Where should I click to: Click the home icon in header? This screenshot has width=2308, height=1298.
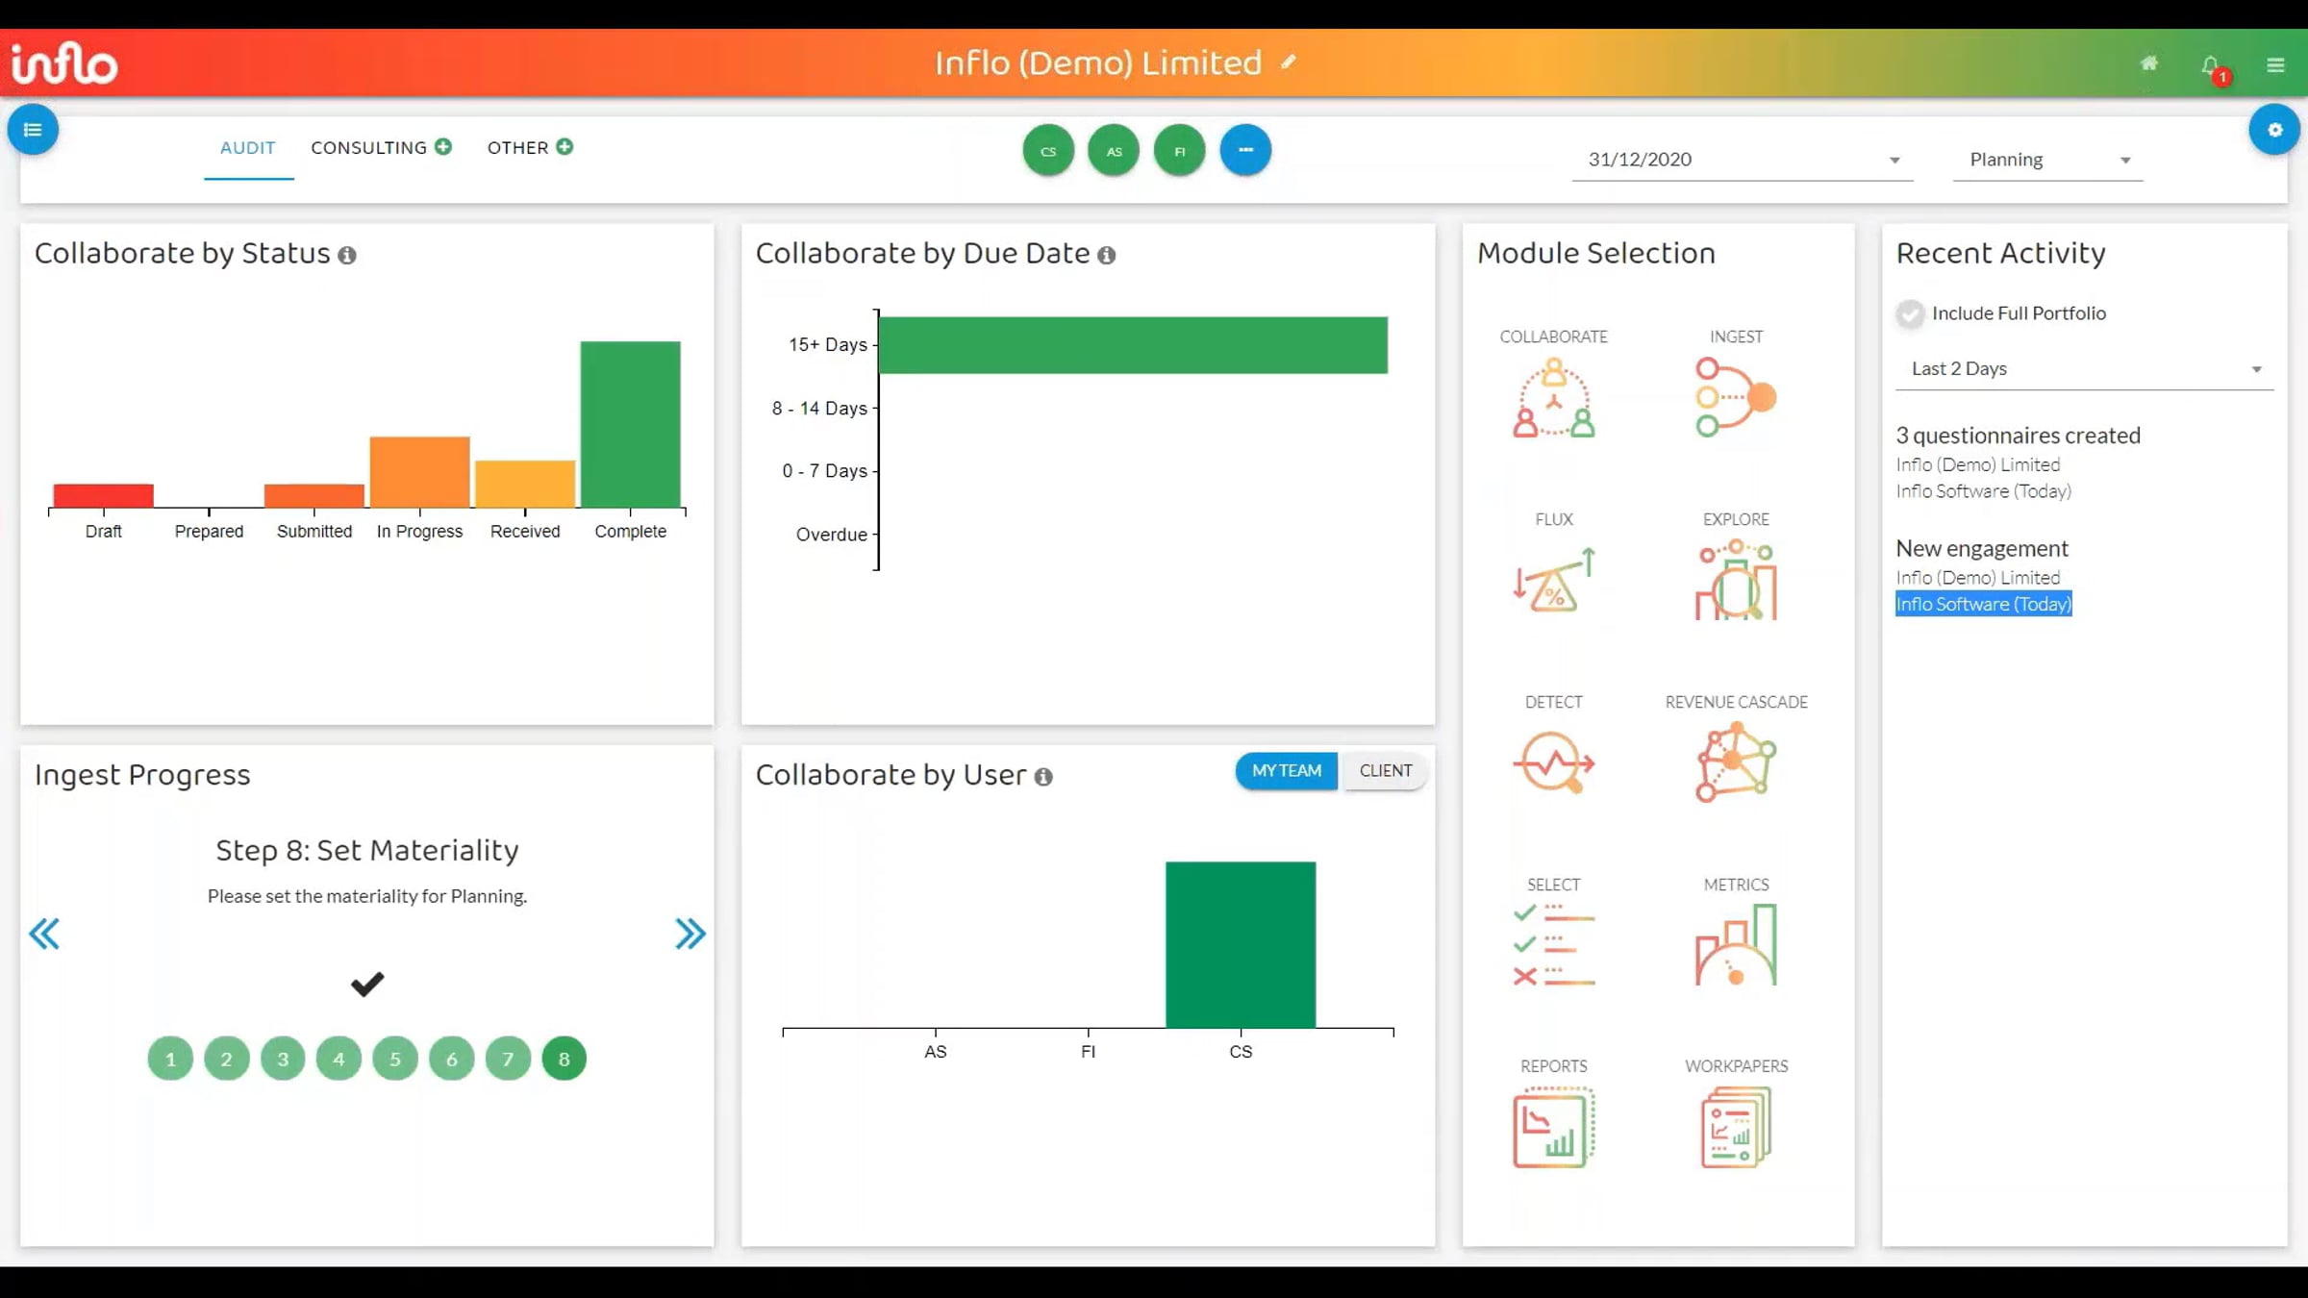[2148, 63]
